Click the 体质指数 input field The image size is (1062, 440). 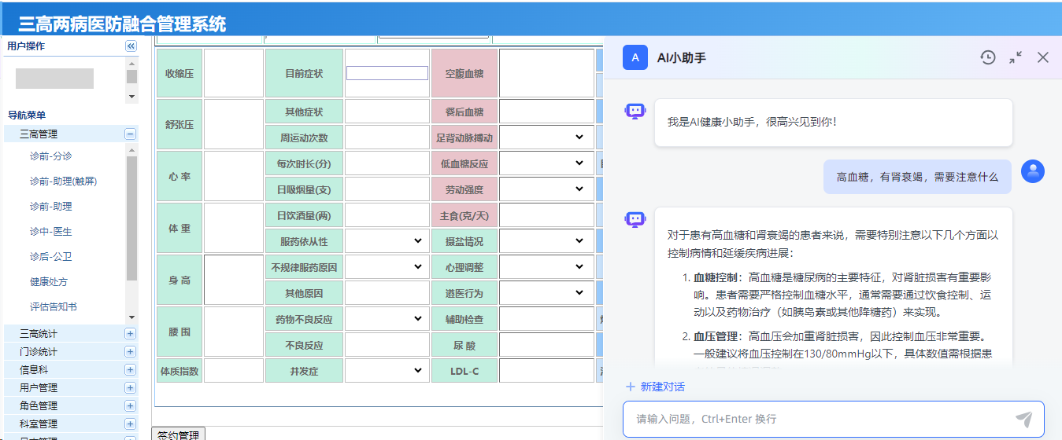click(x=234, y=371)
